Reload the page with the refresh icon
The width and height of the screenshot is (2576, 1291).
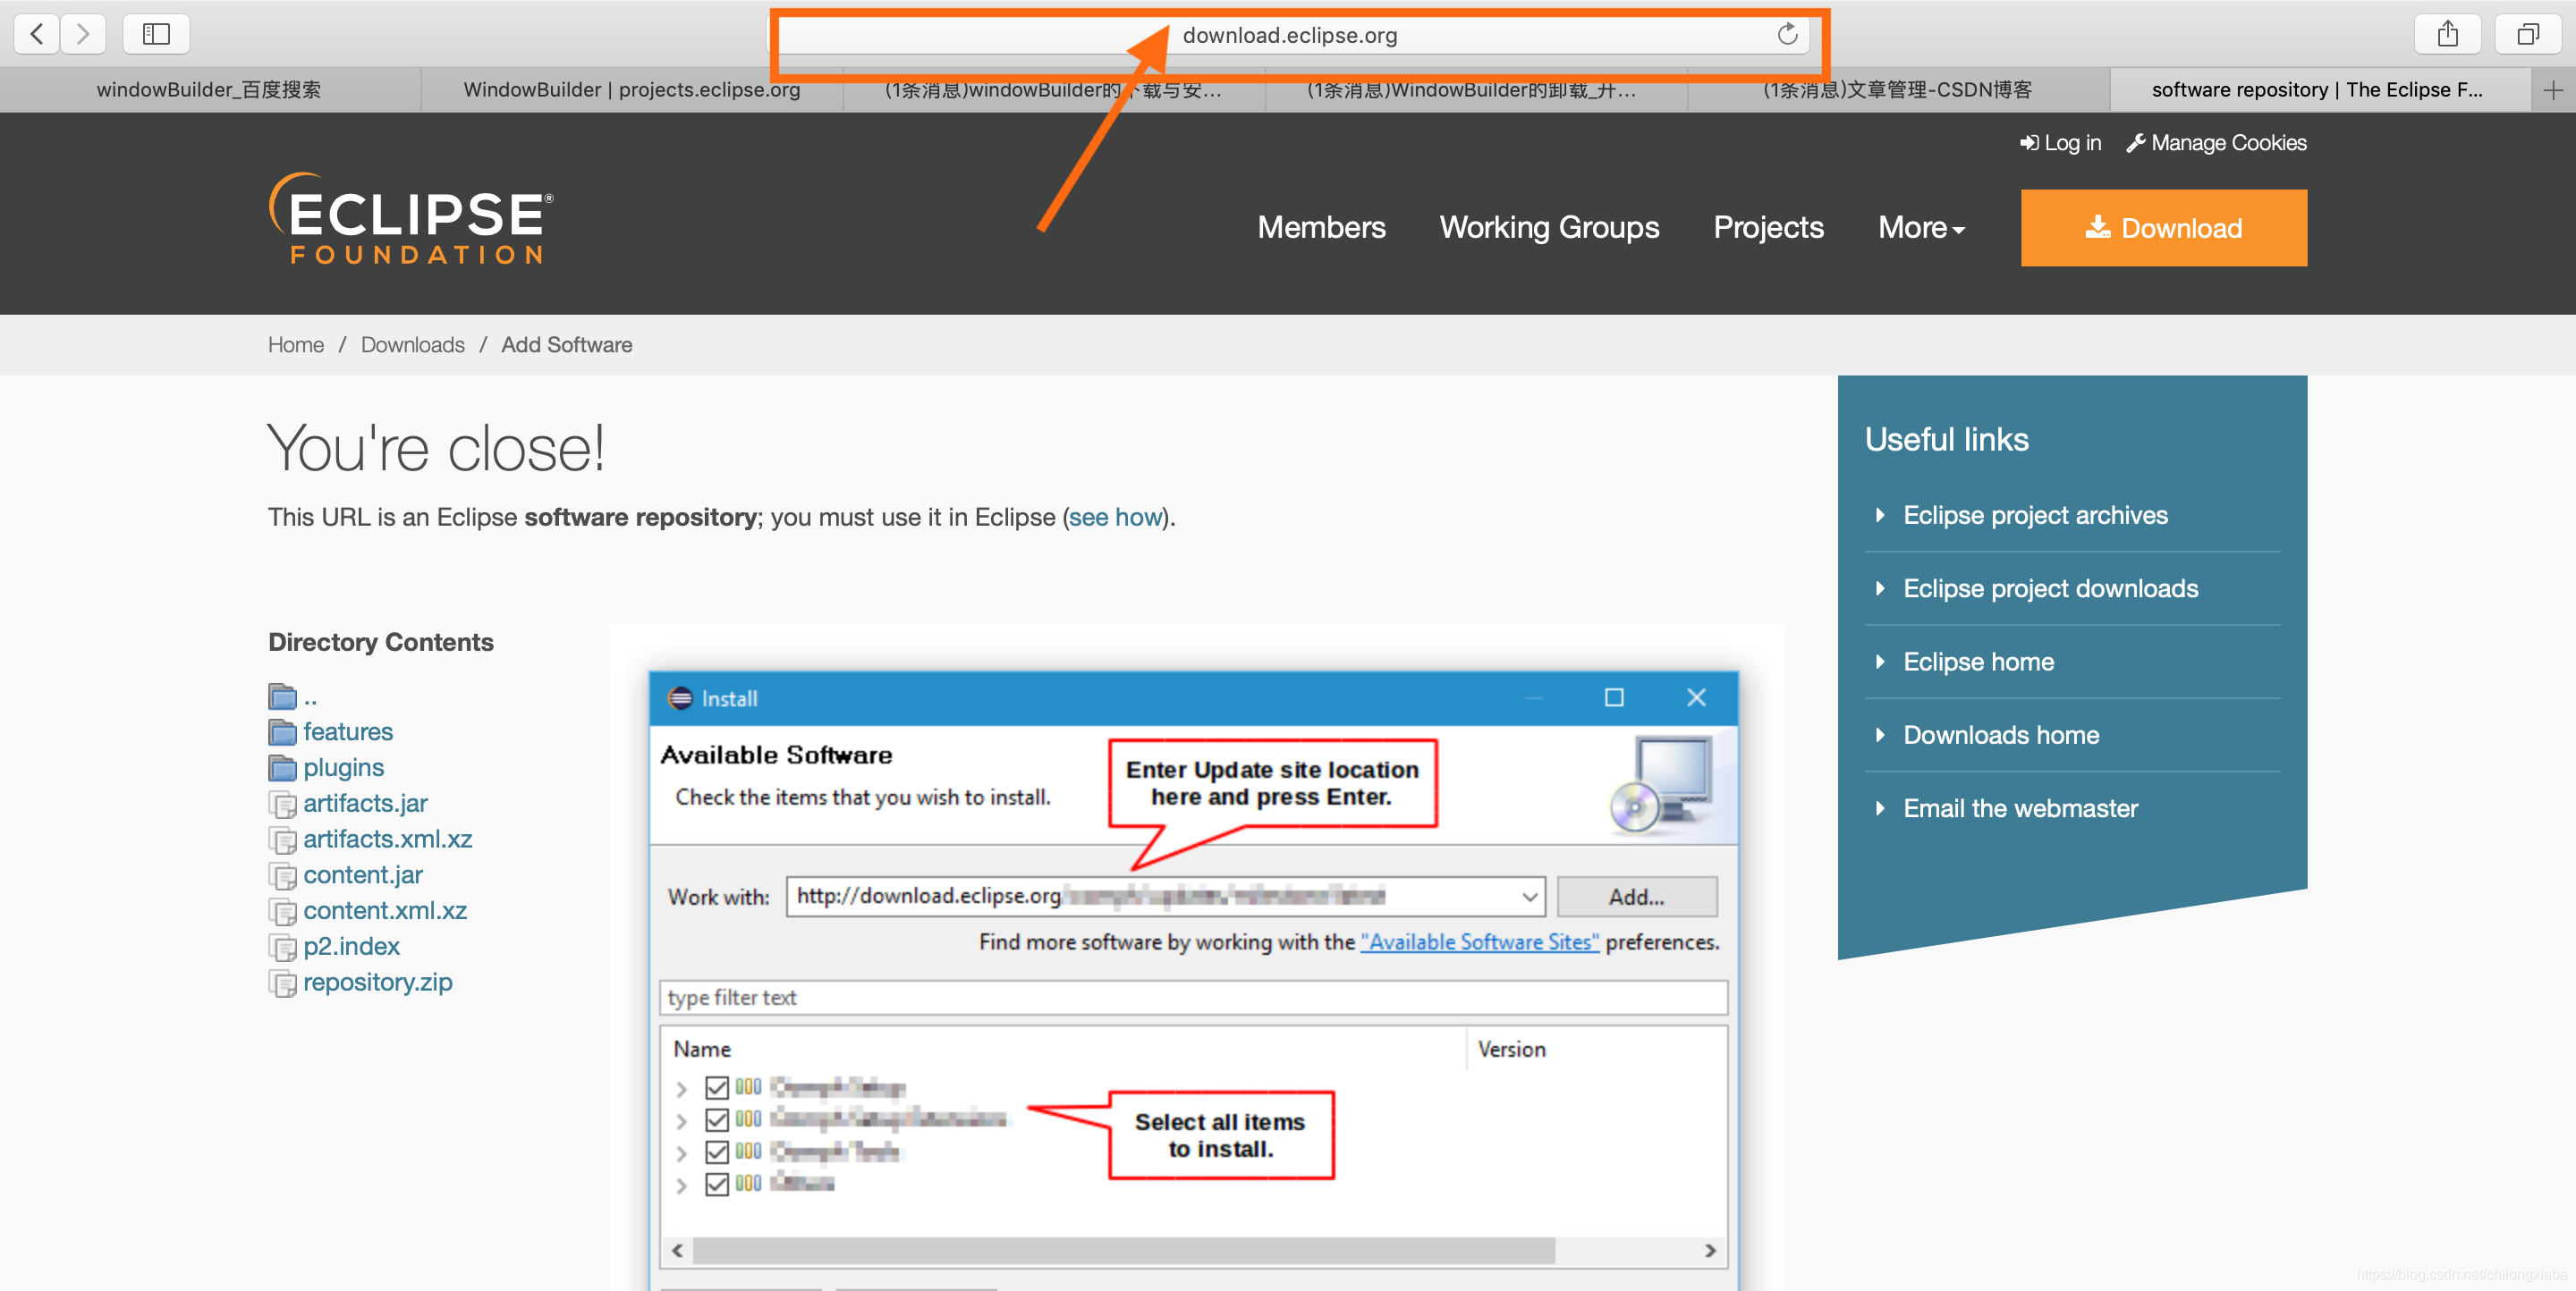click(1787, 35)
